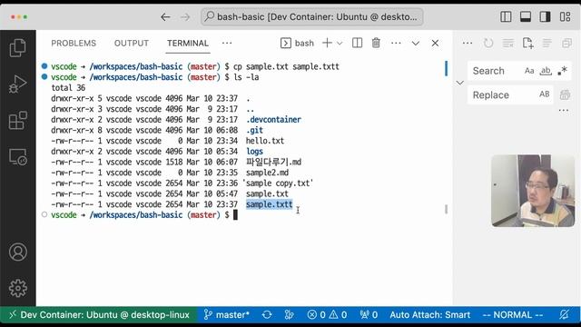
Task: Toggle the replace section chevron
Action: coord(460,83)
